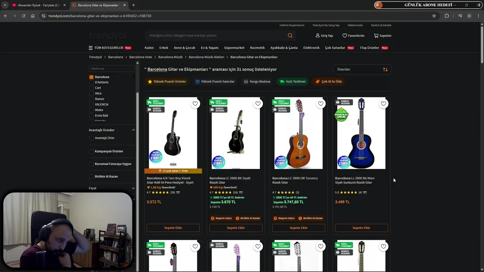Open Elektronik category menu
This screenshot has width=484, height=272.
point(311,48)
